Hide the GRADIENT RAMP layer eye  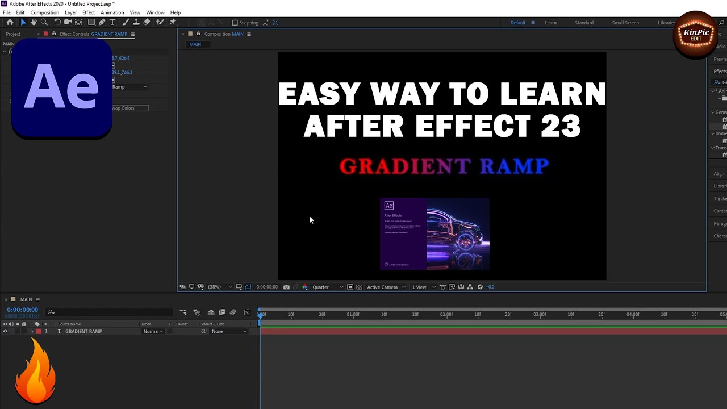[x=5, y=331]
